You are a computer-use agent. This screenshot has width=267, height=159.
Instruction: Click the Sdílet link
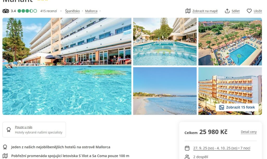pyautogui.click(x=235, y=11)
